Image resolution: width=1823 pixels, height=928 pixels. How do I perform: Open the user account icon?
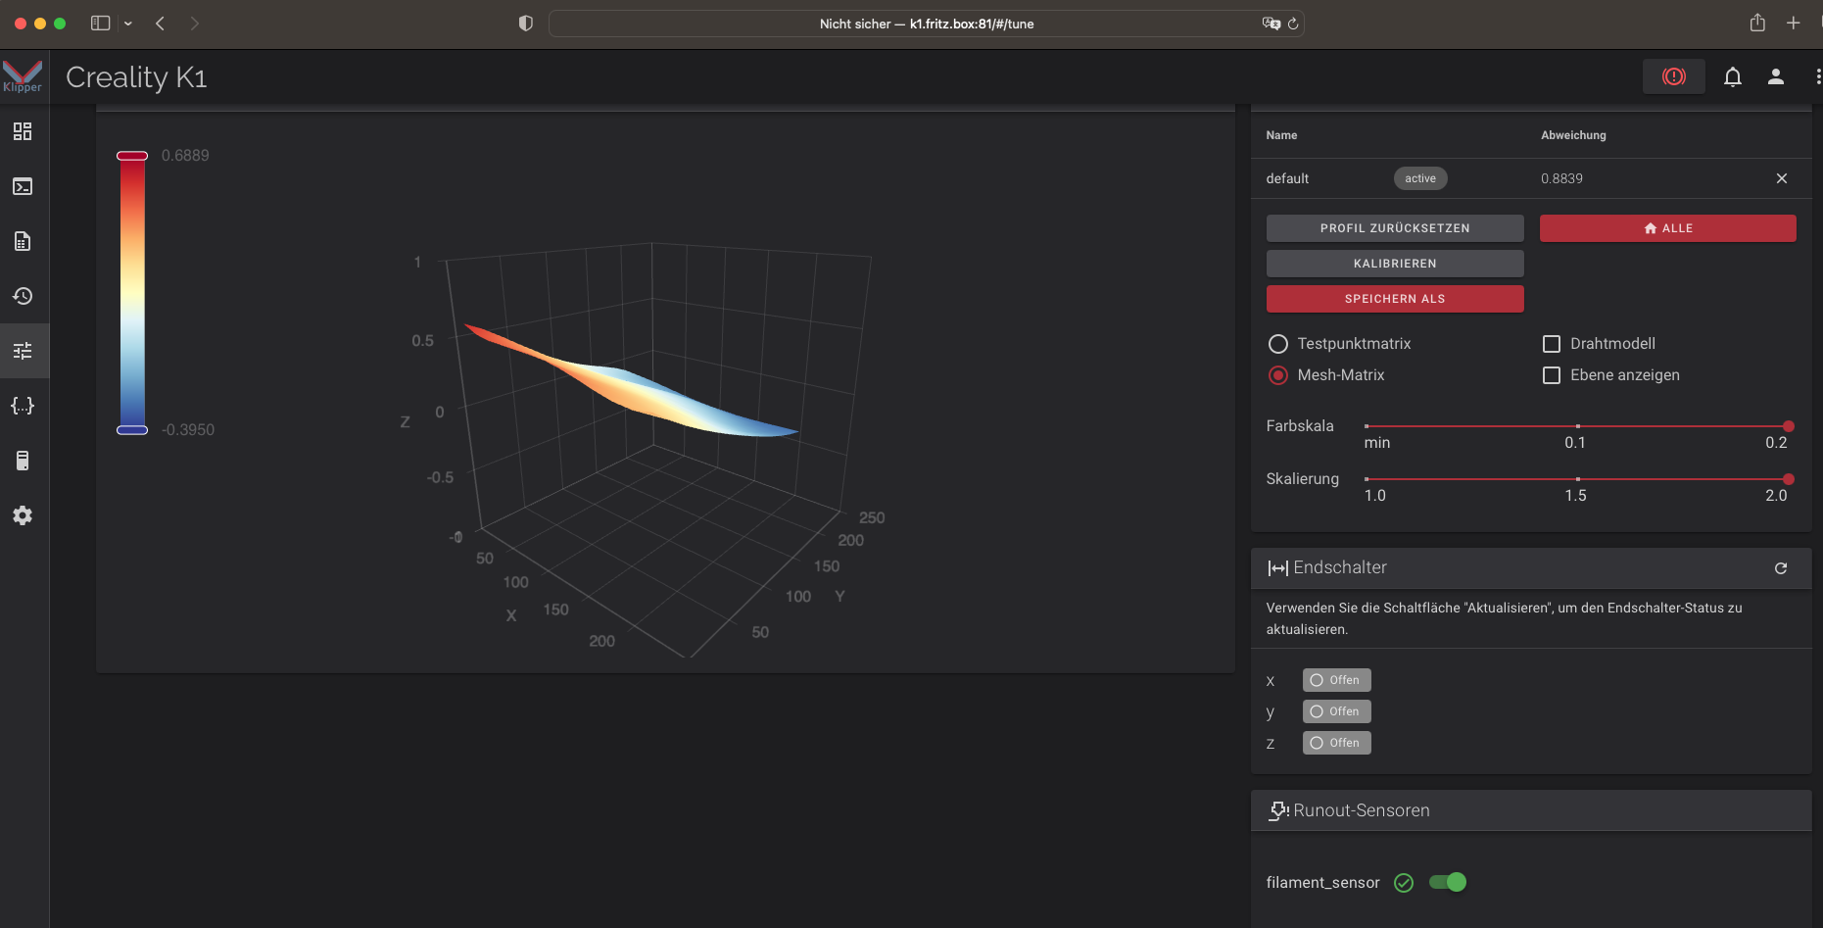click(1776, 76)
